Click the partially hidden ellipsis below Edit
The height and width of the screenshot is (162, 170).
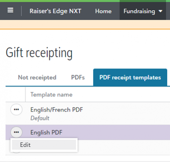pyautogui.click(x=16, y=152)
